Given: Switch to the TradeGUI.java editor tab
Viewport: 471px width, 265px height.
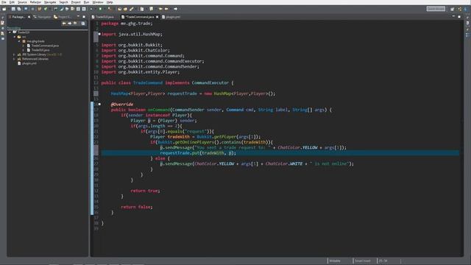Looking at the screenshot, I should pyautogui.click(x=103, y=17).
